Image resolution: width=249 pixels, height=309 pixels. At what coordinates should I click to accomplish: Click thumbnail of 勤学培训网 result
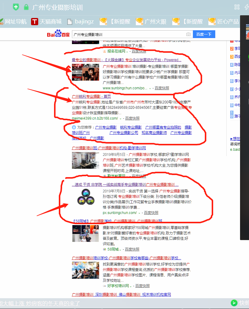pyautogui.click(x=85, y=160)
